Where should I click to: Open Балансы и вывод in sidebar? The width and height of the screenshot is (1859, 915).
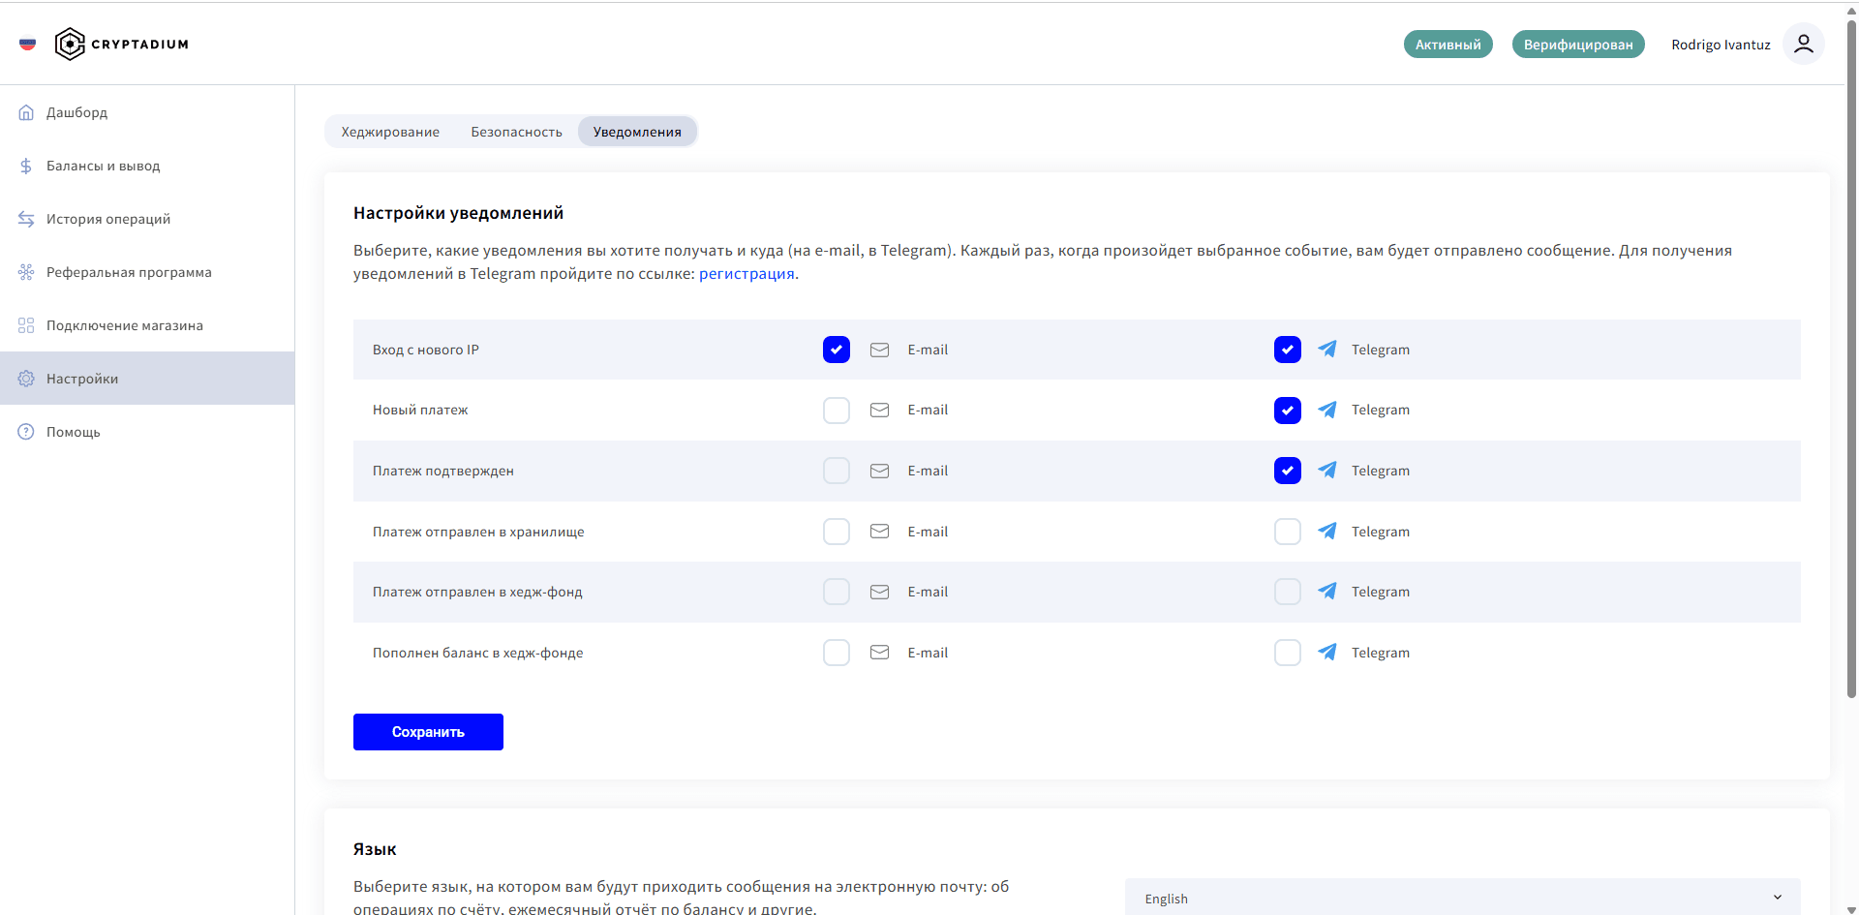coord(147,166)
